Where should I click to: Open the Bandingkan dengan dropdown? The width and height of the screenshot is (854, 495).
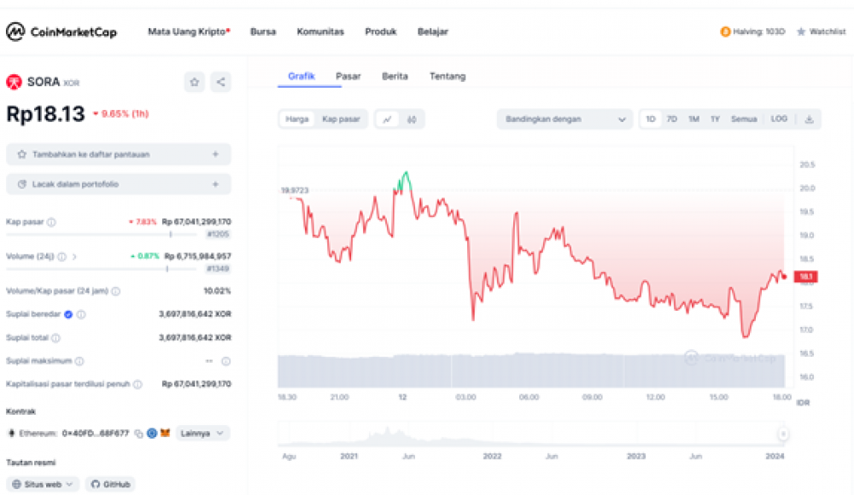pos(564,119)
